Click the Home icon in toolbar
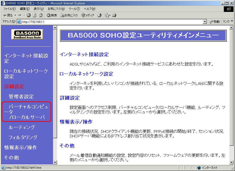The width and height of the screenshot is (235, 171). click(x=41, y=15)
